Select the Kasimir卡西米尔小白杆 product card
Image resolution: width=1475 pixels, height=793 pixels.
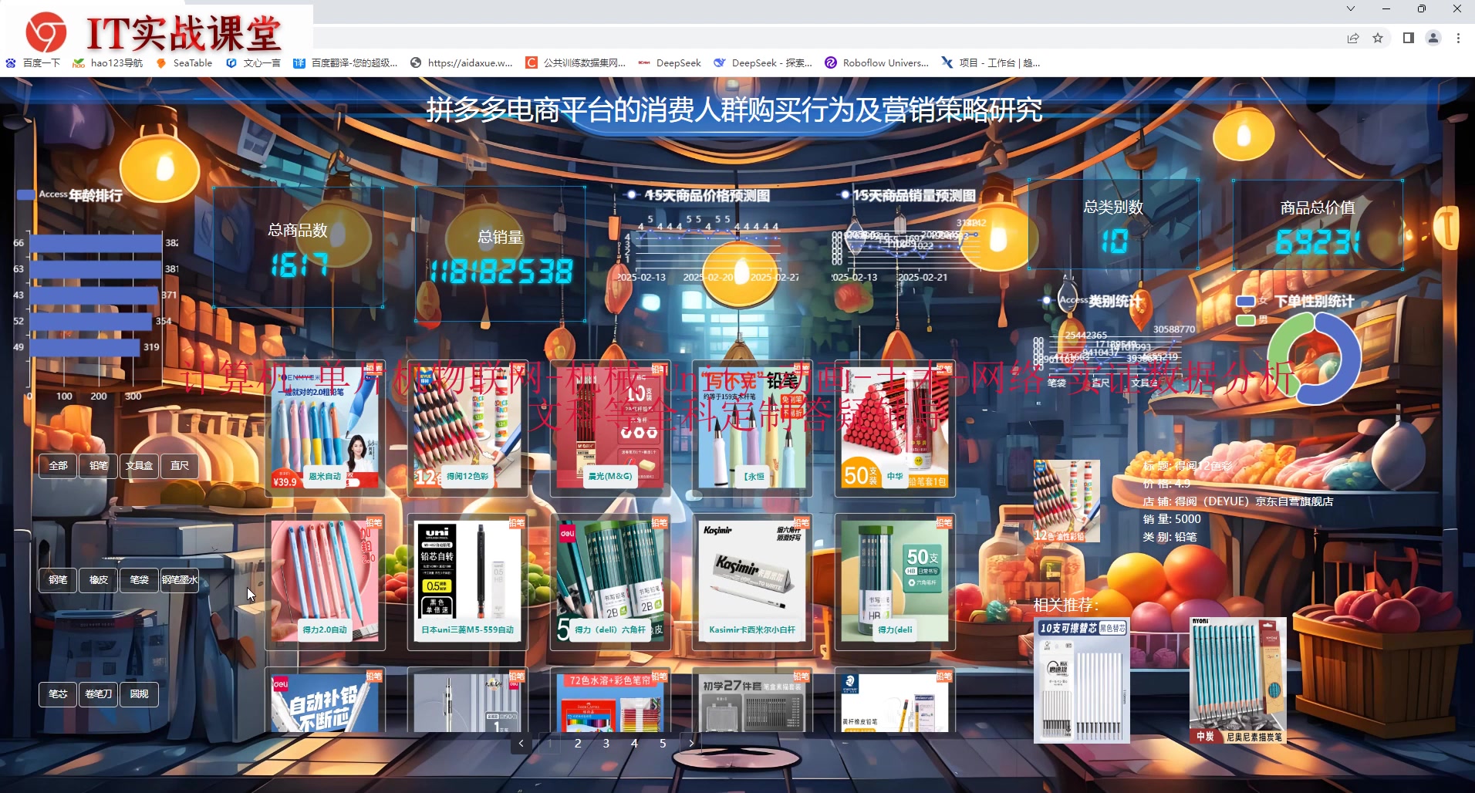753,582
